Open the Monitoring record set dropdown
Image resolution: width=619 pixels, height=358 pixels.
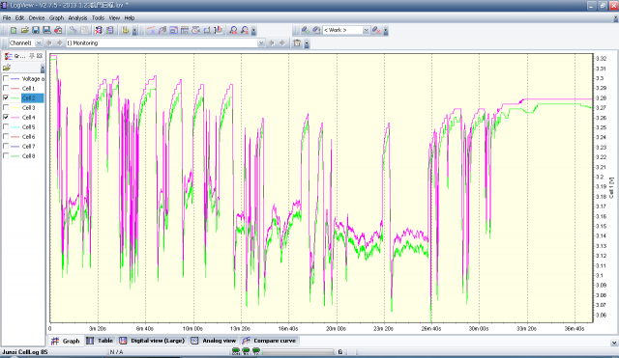[x=261, y=42]
